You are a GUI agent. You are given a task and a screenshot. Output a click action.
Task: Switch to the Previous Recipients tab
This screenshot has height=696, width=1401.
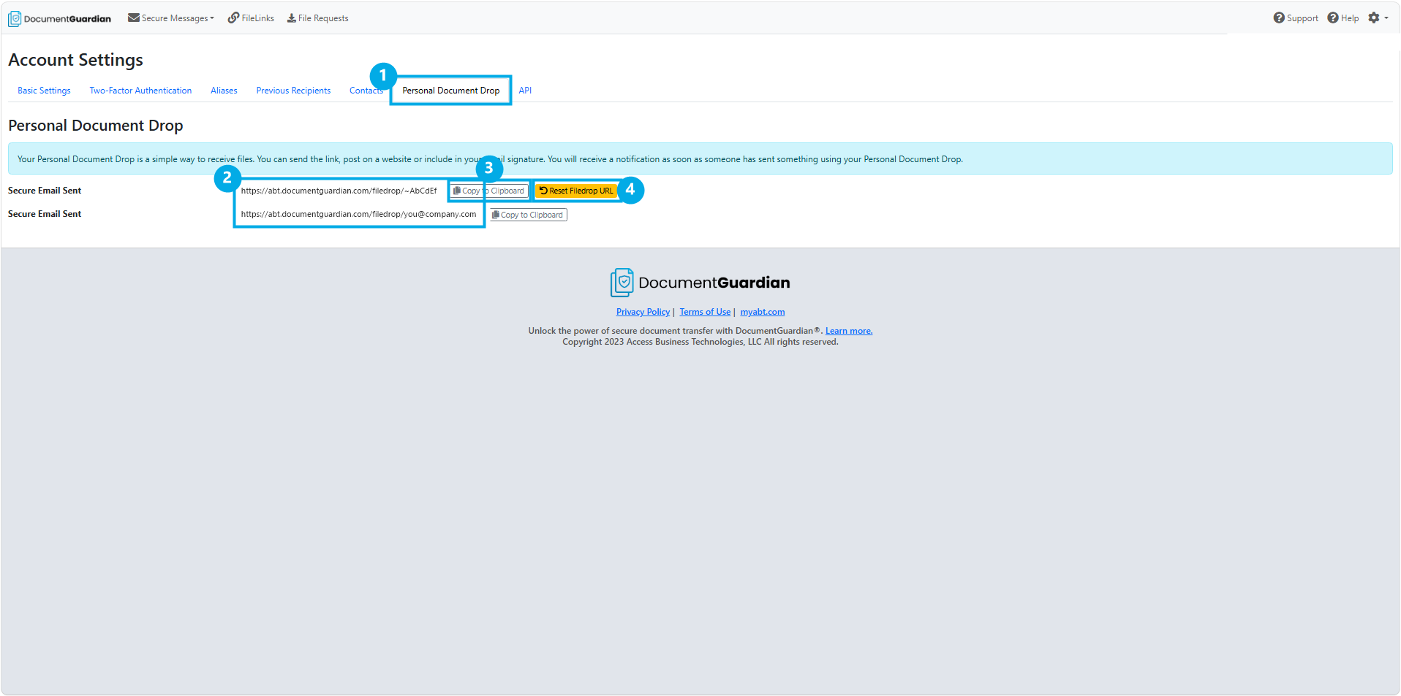click(x=293, y=91)
